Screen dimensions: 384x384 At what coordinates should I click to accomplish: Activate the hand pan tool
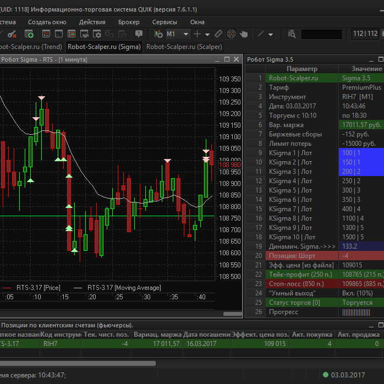point(244,34)
